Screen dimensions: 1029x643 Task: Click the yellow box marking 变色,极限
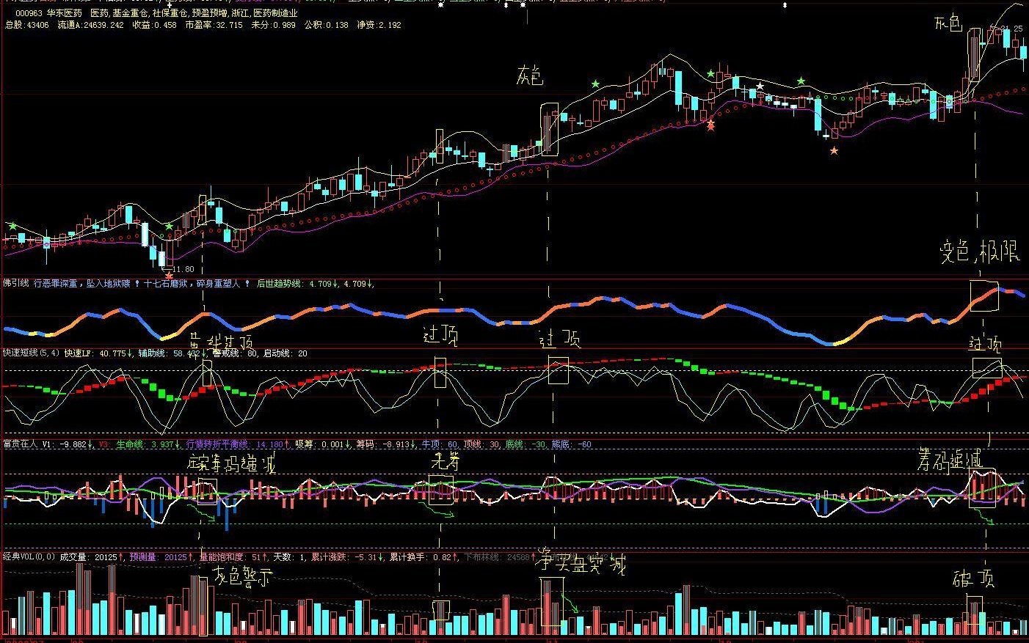tap(984, 295)
